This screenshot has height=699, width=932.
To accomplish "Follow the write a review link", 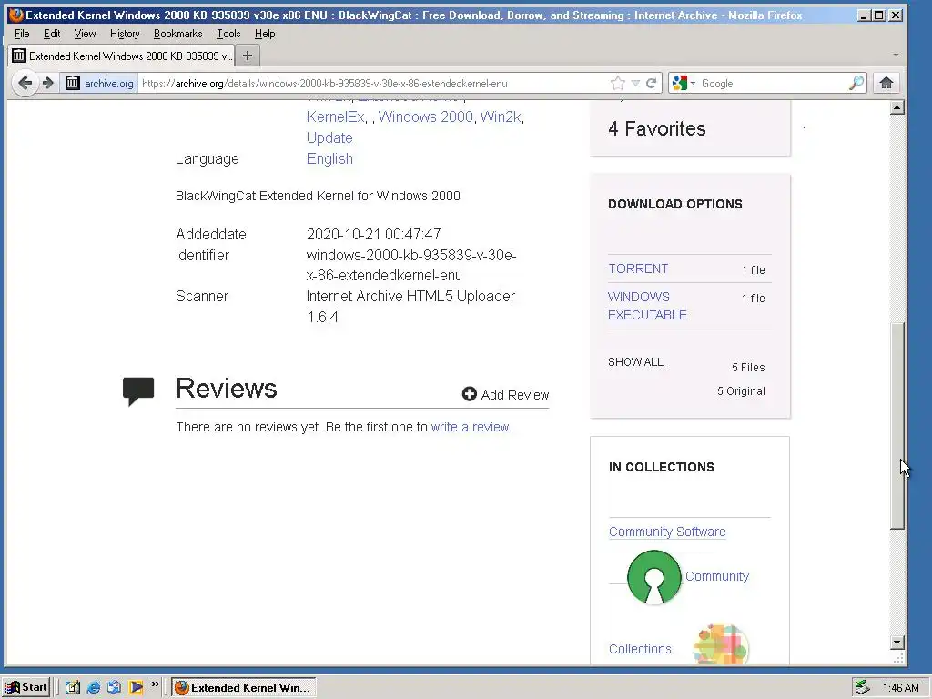I will coord(471,427).
